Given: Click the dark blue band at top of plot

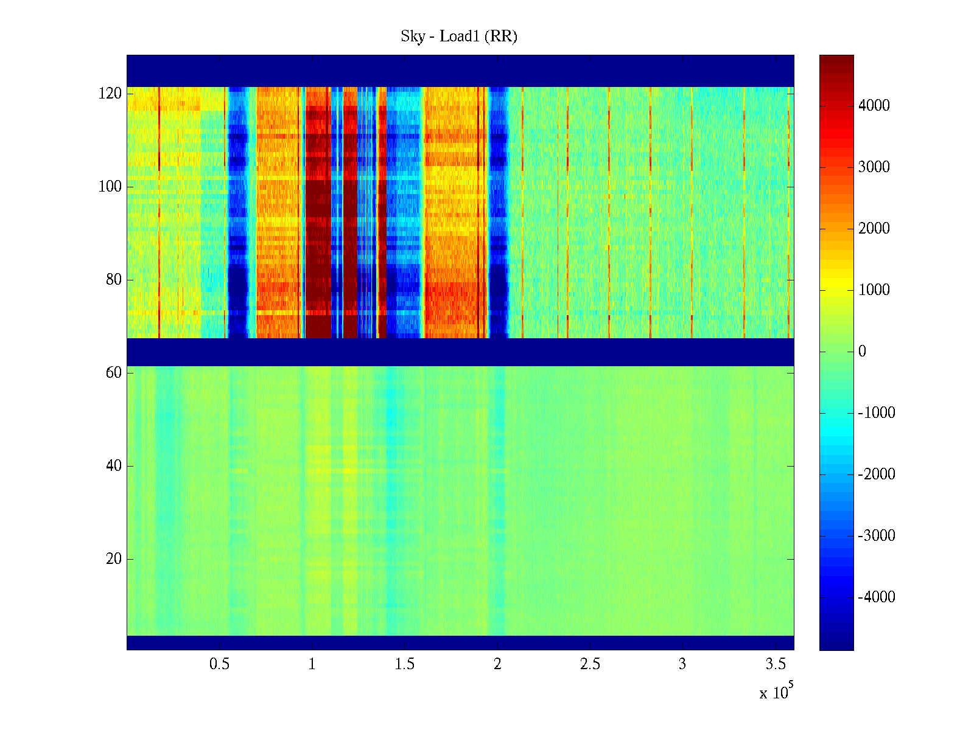Looking at the screenshot, I should (460, 71).
